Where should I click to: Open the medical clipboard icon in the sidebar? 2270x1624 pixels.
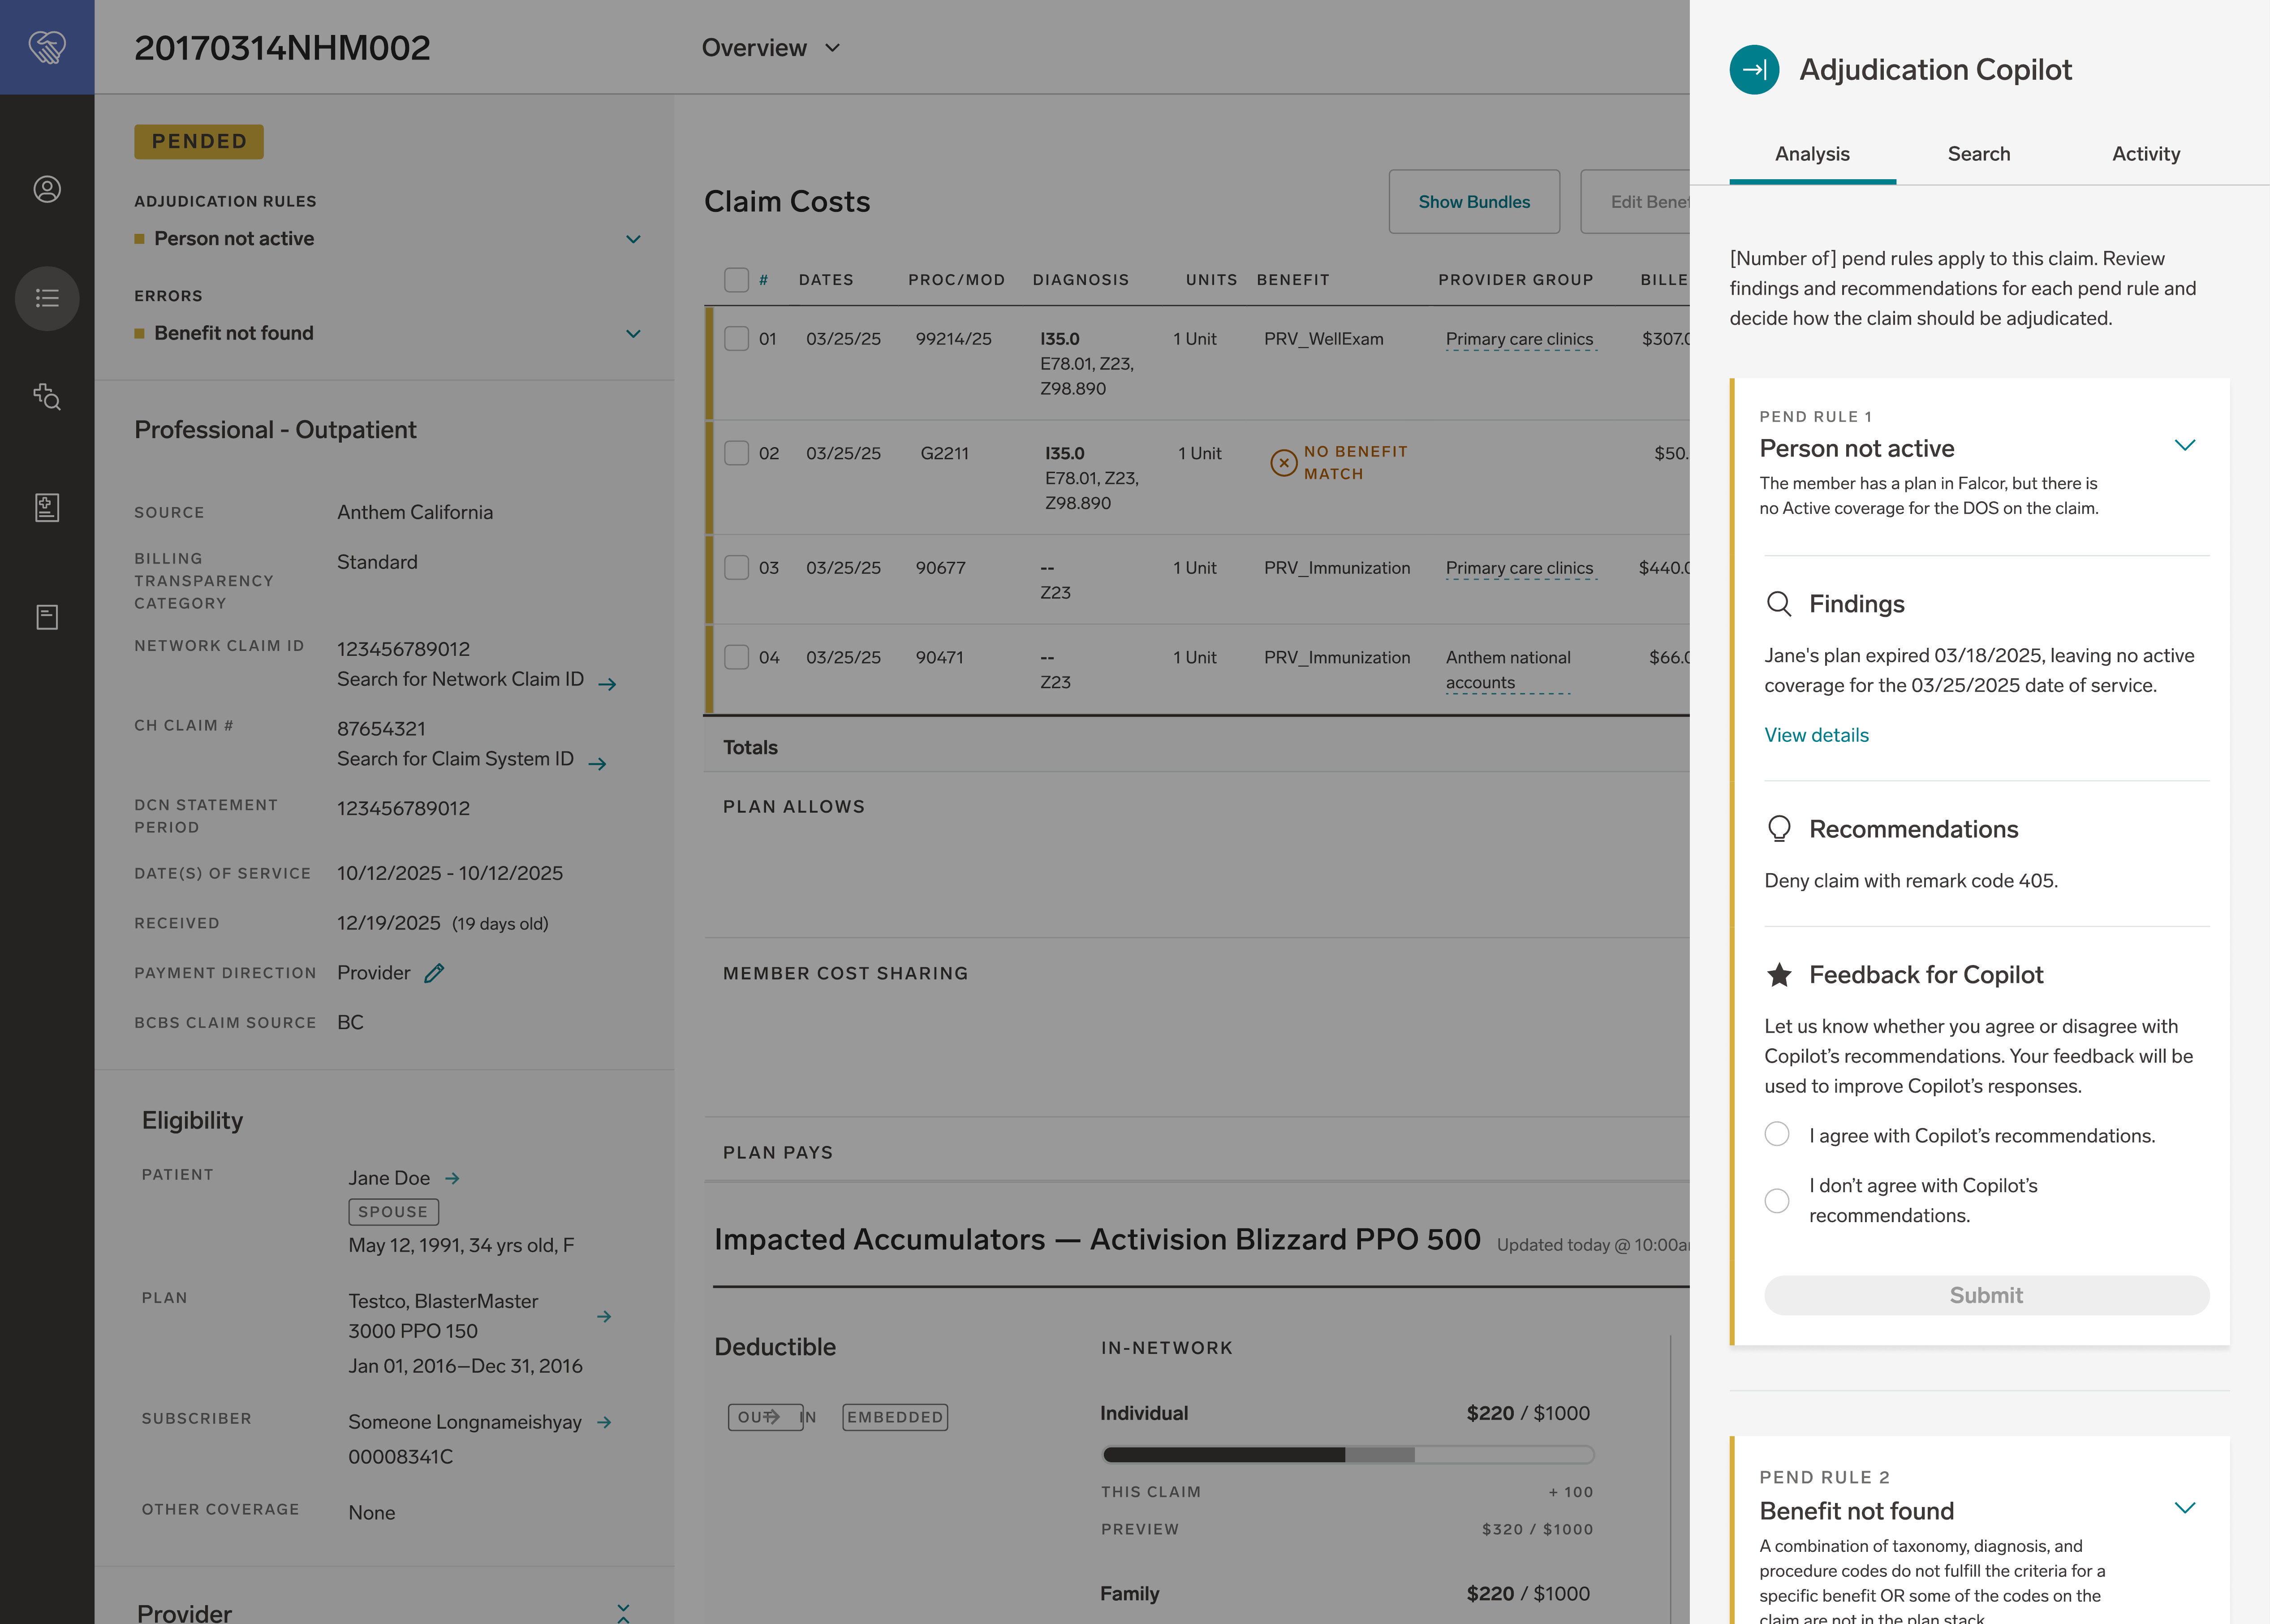coord(47,507)
